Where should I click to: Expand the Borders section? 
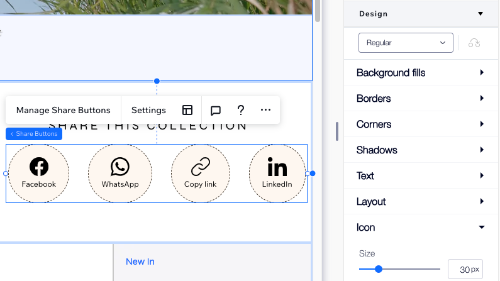click(x=421, y=99)
